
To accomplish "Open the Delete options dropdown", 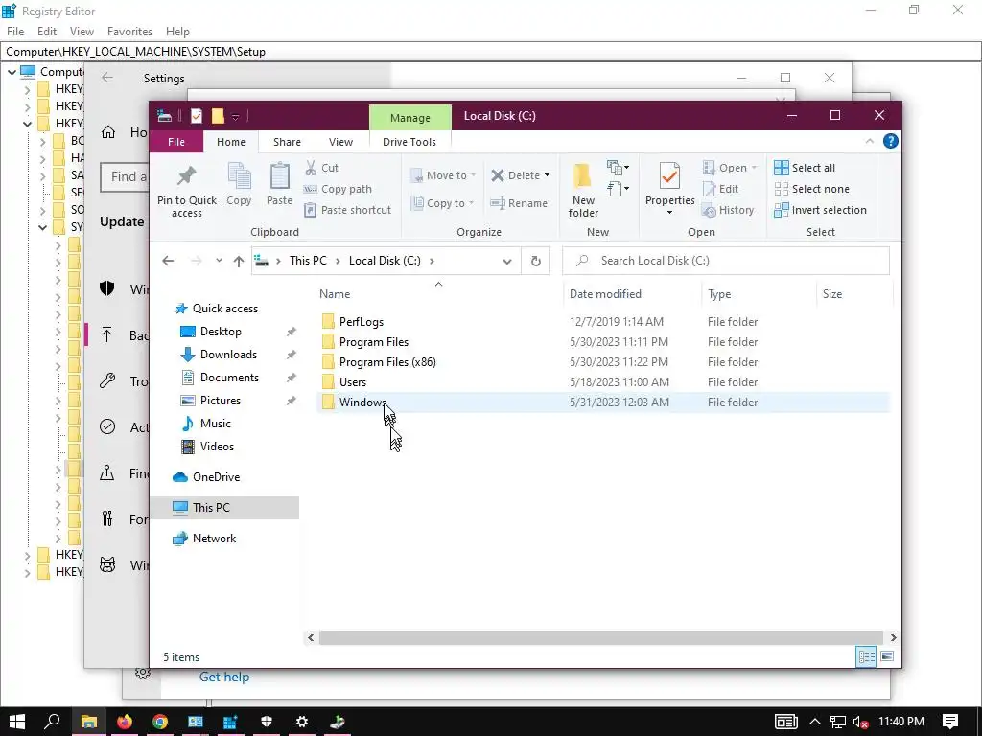I will coord(547,176).
